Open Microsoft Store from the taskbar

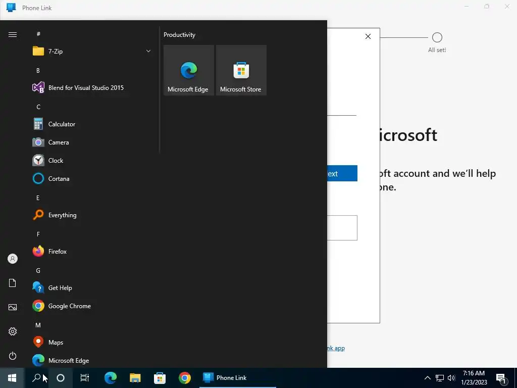pyautogui.click(x=160, y=378)
